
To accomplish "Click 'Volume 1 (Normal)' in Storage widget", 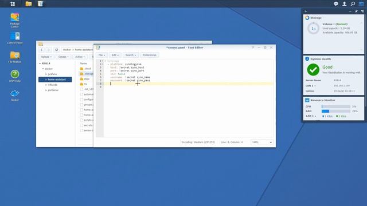I will [x=335, y=24].
